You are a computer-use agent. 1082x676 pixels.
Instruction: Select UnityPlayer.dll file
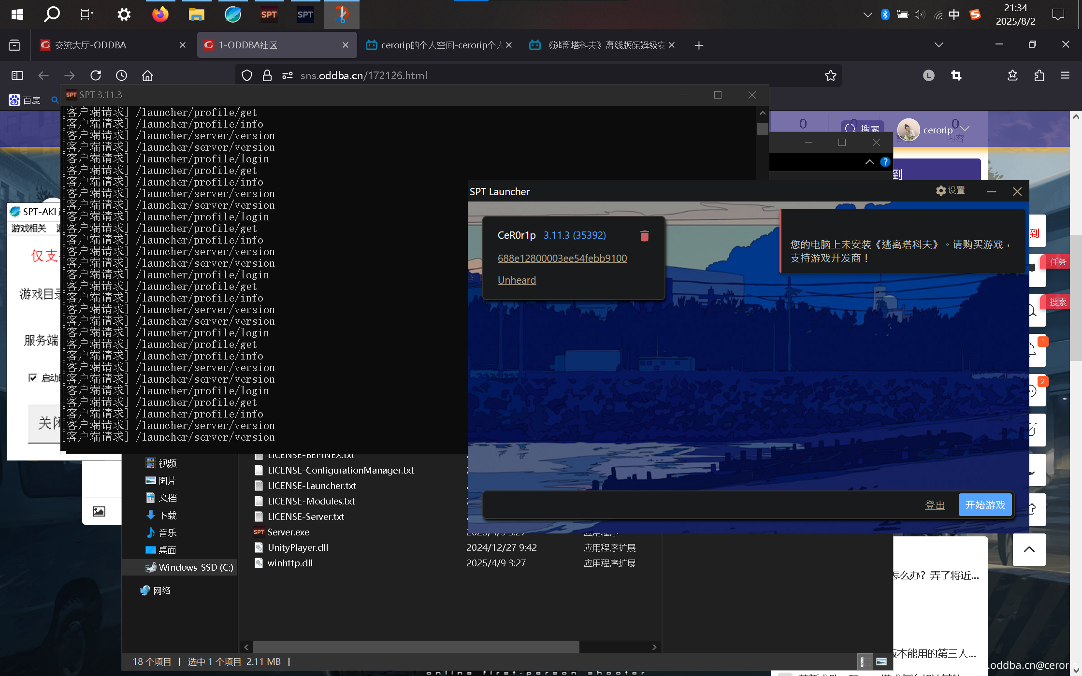298,547
